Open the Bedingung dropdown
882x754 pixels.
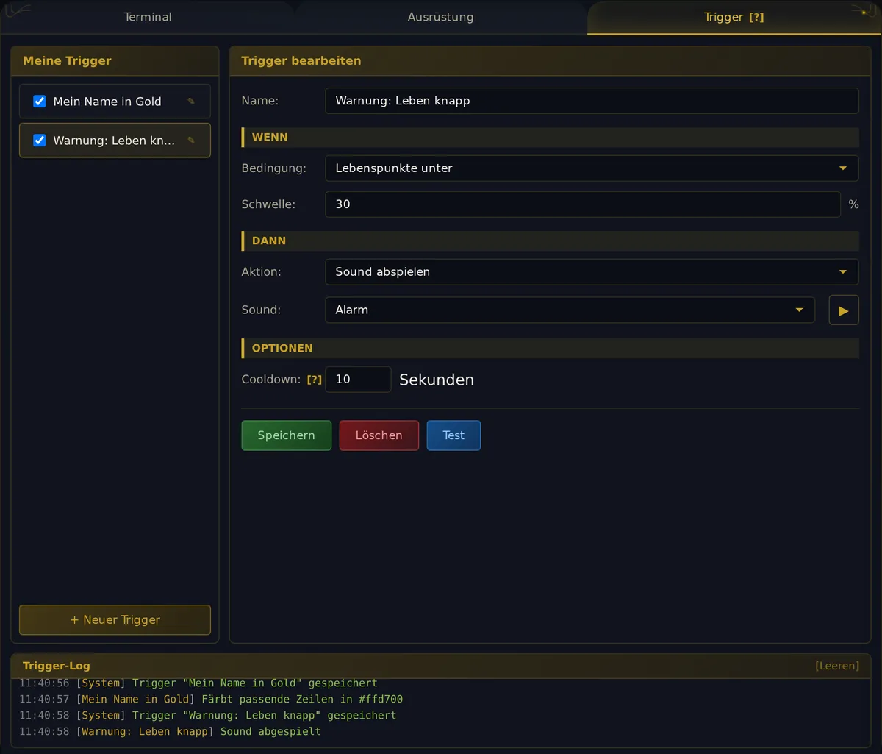(592, 168)
